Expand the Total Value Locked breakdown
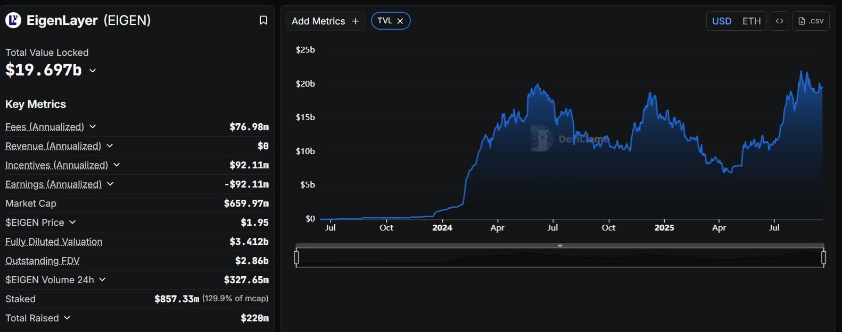 point(93,70)
